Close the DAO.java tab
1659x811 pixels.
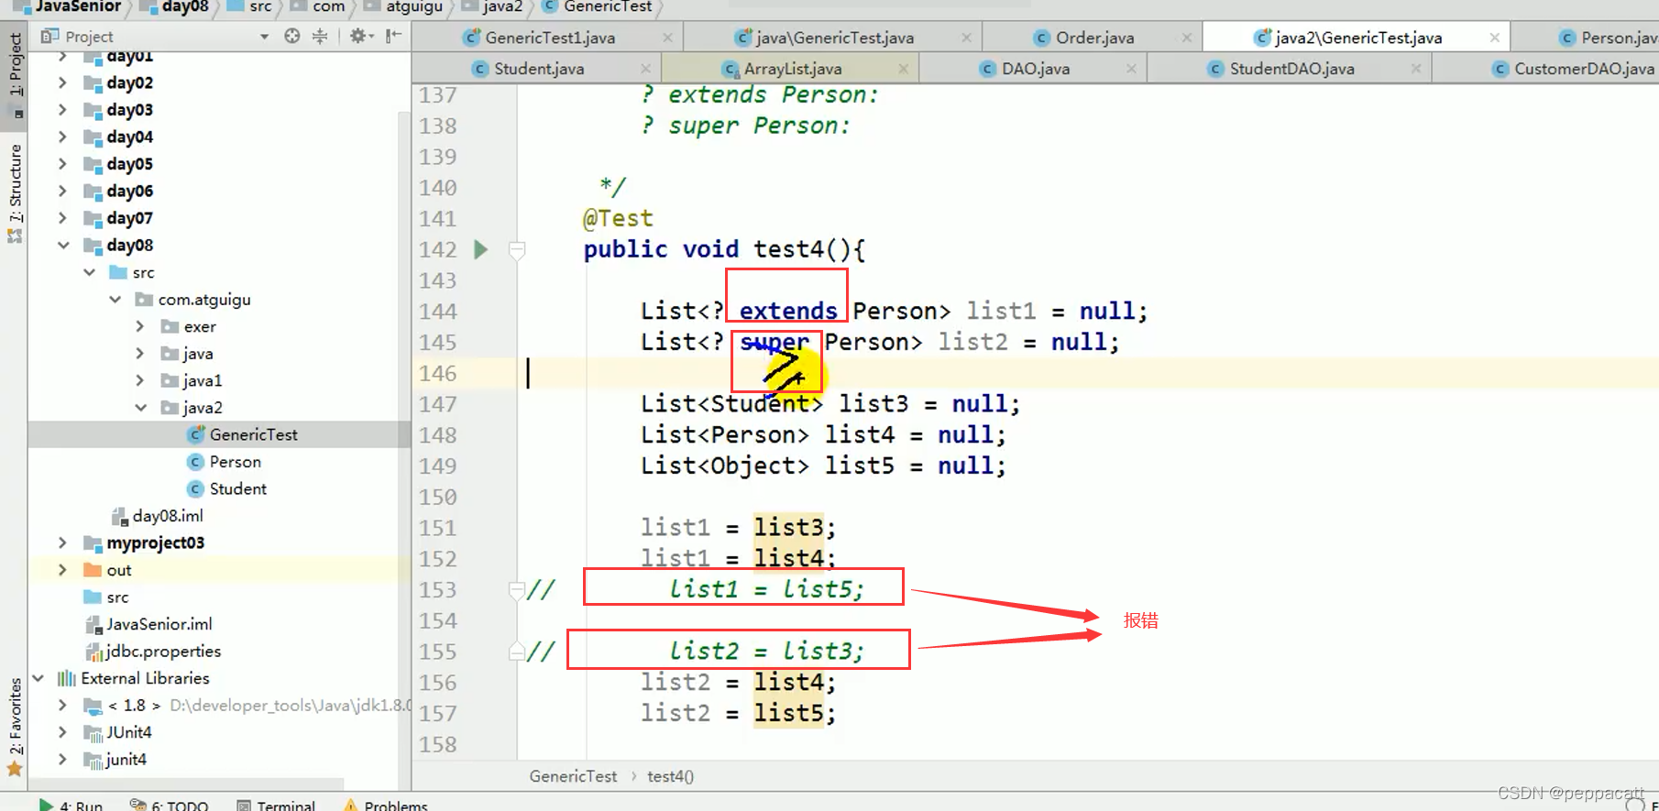pos(1131,69)
